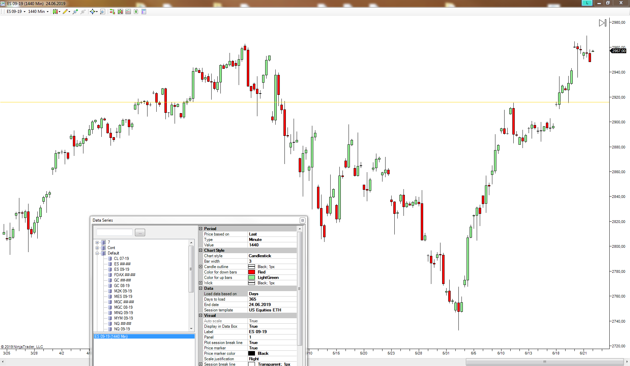The width and height of the screenshot is (630, 366).
Task: Click the Candle outline pen swatch
Action: pos(252,267)
